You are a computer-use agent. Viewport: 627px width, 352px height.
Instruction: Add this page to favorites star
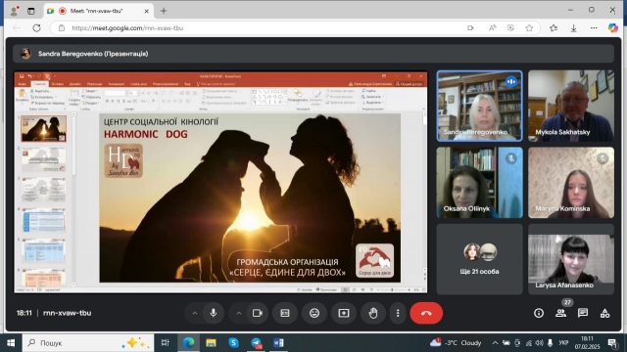click(529, 28)
